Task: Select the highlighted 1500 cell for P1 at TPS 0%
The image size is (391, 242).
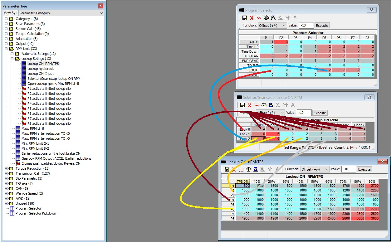Action: coord(243,185)
